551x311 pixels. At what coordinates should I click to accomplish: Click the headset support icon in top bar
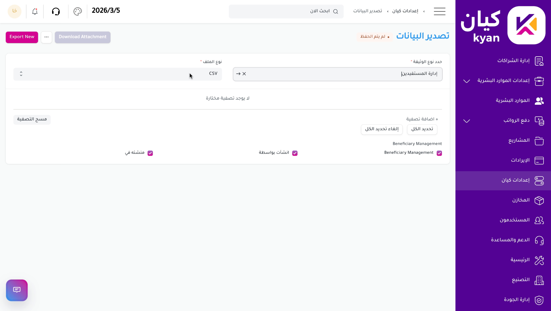[56, 12]
